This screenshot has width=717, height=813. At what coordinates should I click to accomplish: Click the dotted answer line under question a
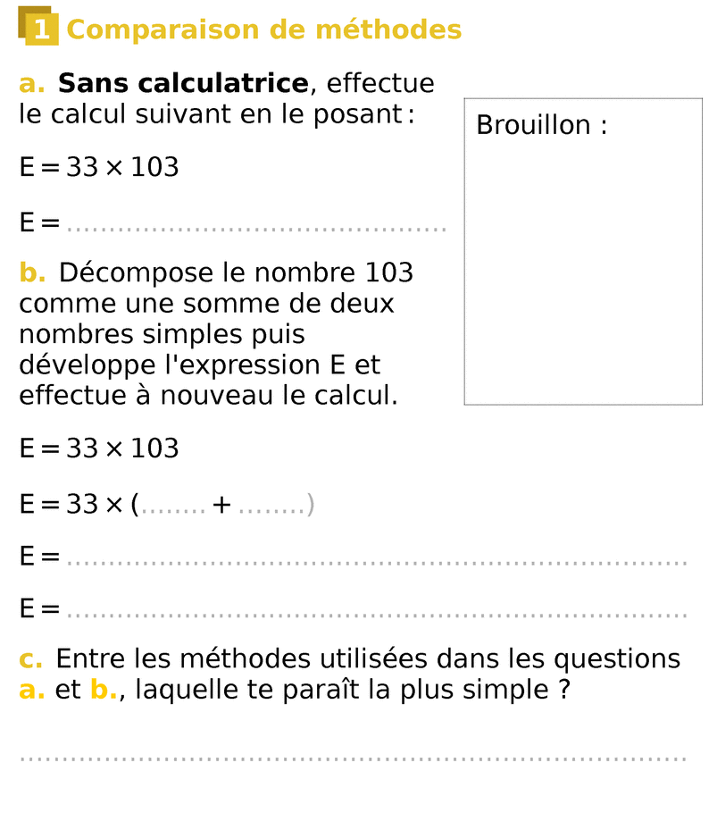[257, 228]
